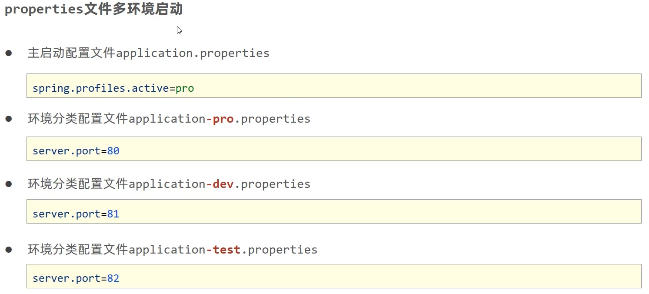
Task: Click the blue port number 81
Action: click(113, 214)
